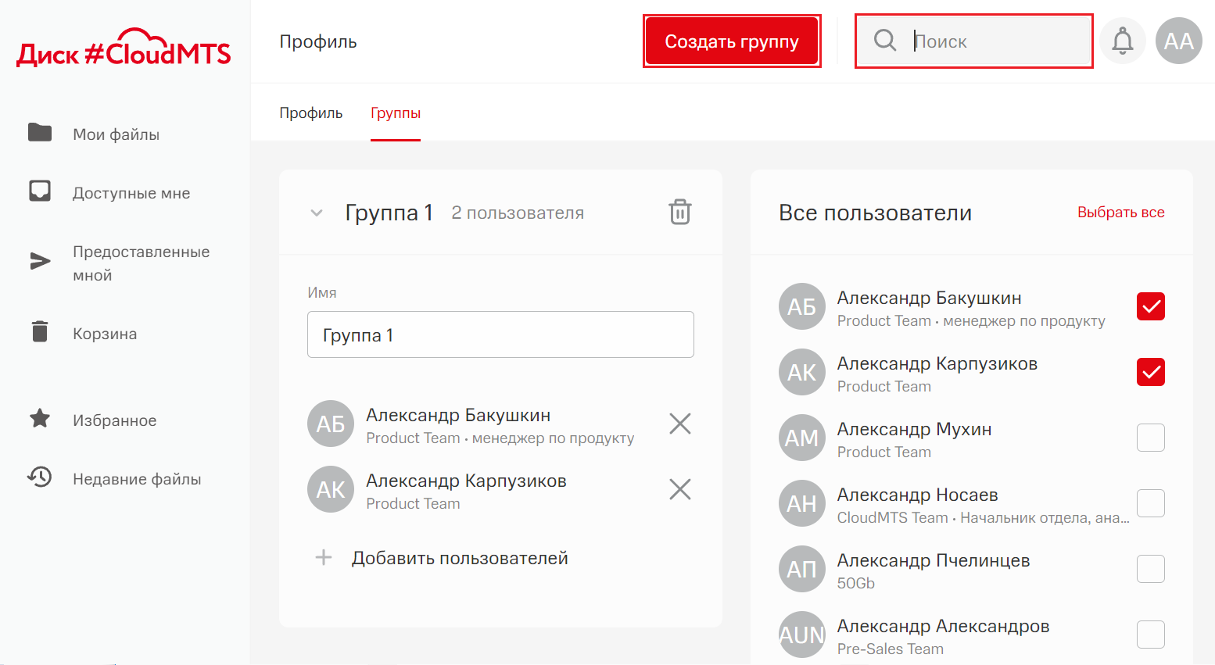Switch to the Профиль tab
This screenshot has width=1215, height=665.
point(310,113)
